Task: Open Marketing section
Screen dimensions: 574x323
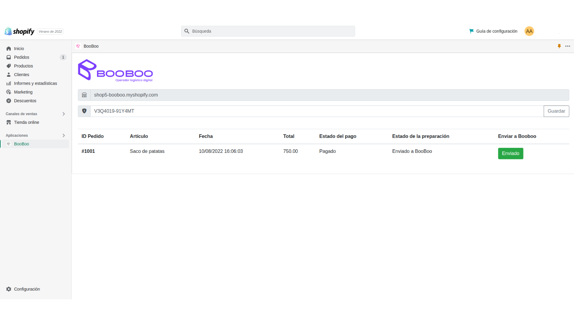Action: tap(23, 92)
